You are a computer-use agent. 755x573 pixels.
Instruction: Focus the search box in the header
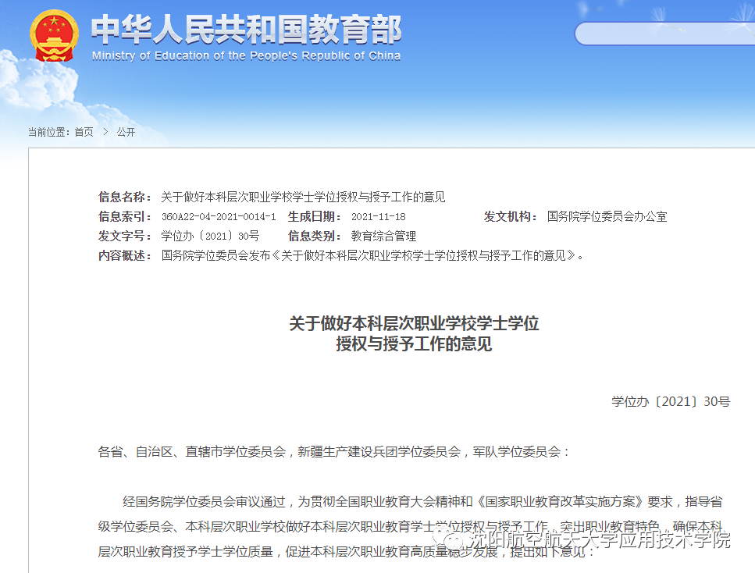[x=664, y=34]
